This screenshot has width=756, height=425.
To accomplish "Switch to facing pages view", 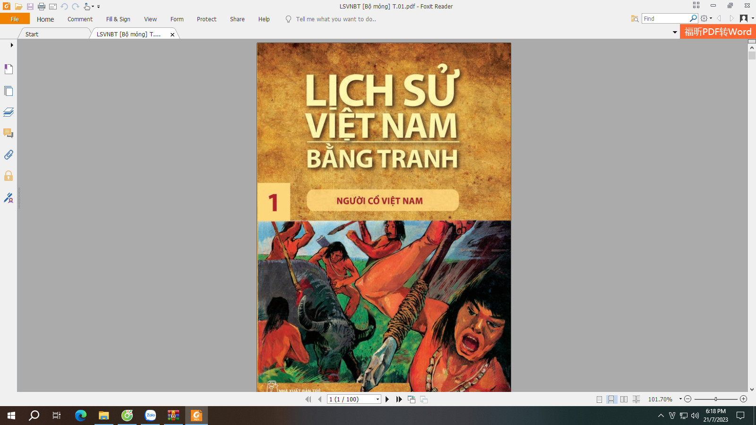I will coord(624,399).
